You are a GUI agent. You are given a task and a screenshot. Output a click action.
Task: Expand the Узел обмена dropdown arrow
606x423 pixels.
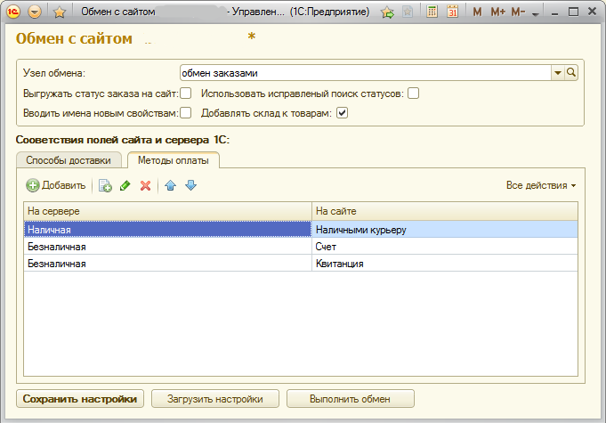pyautogui.click(x=558, y=73)
